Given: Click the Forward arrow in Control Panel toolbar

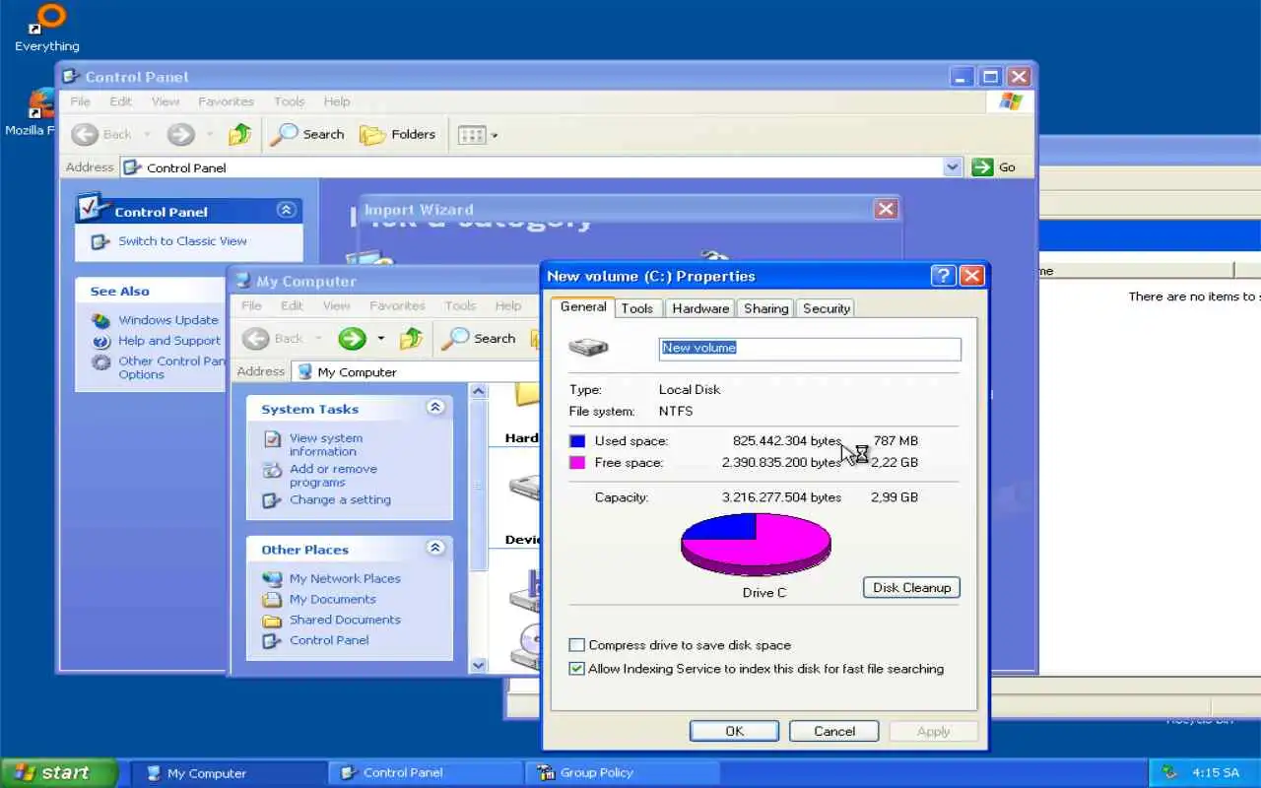Looking at the screenshot, I should [x=180, y=135].
